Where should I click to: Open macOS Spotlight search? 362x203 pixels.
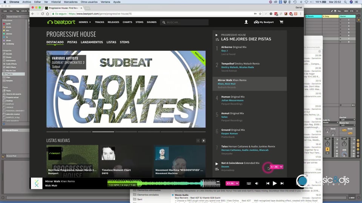(345, 2)
